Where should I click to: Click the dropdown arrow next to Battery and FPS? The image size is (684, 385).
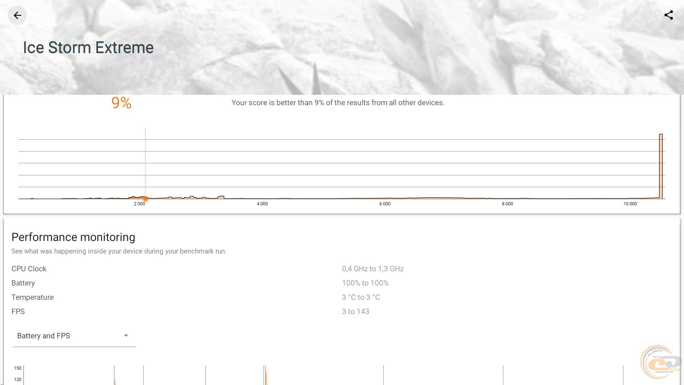[126, 336]
